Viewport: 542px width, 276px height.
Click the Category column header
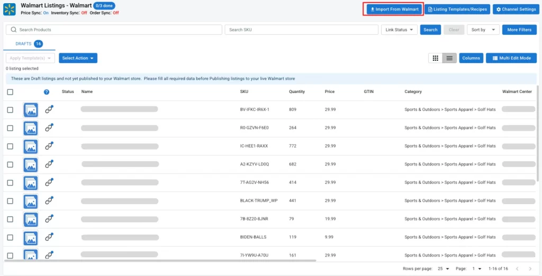pyautogui.click(x=413, y=92)
